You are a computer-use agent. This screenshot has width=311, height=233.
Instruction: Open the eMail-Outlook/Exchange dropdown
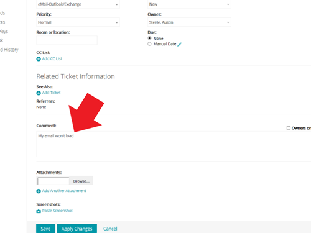pos(78,4)
